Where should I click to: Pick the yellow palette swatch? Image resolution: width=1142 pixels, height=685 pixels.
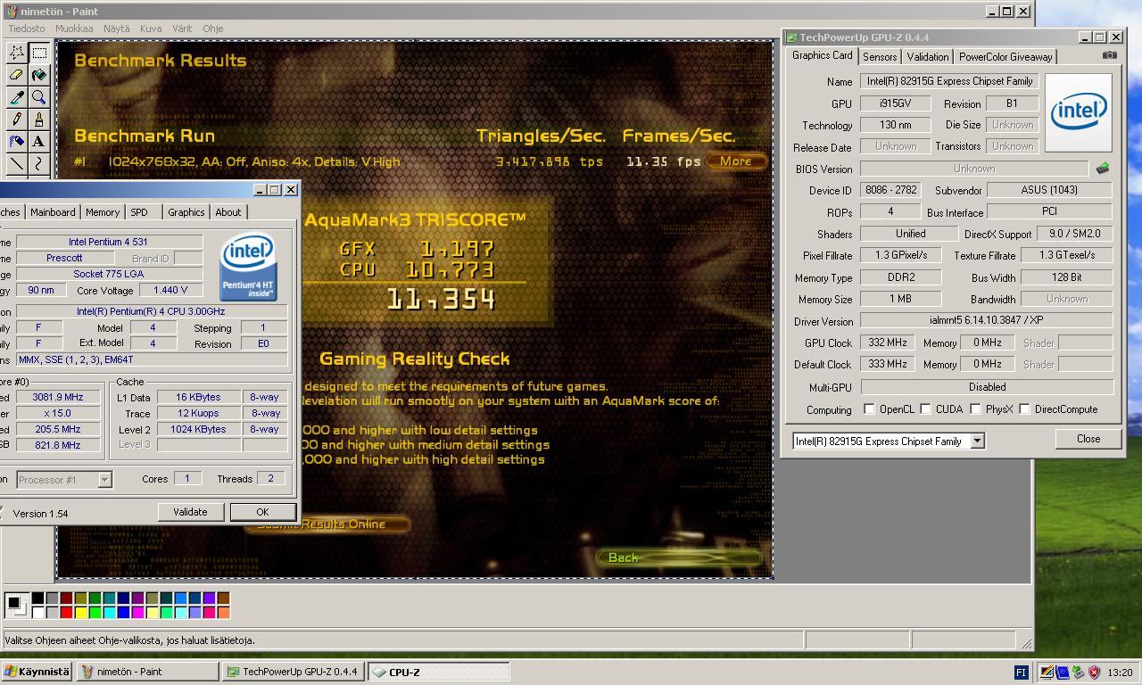[80, 612]
